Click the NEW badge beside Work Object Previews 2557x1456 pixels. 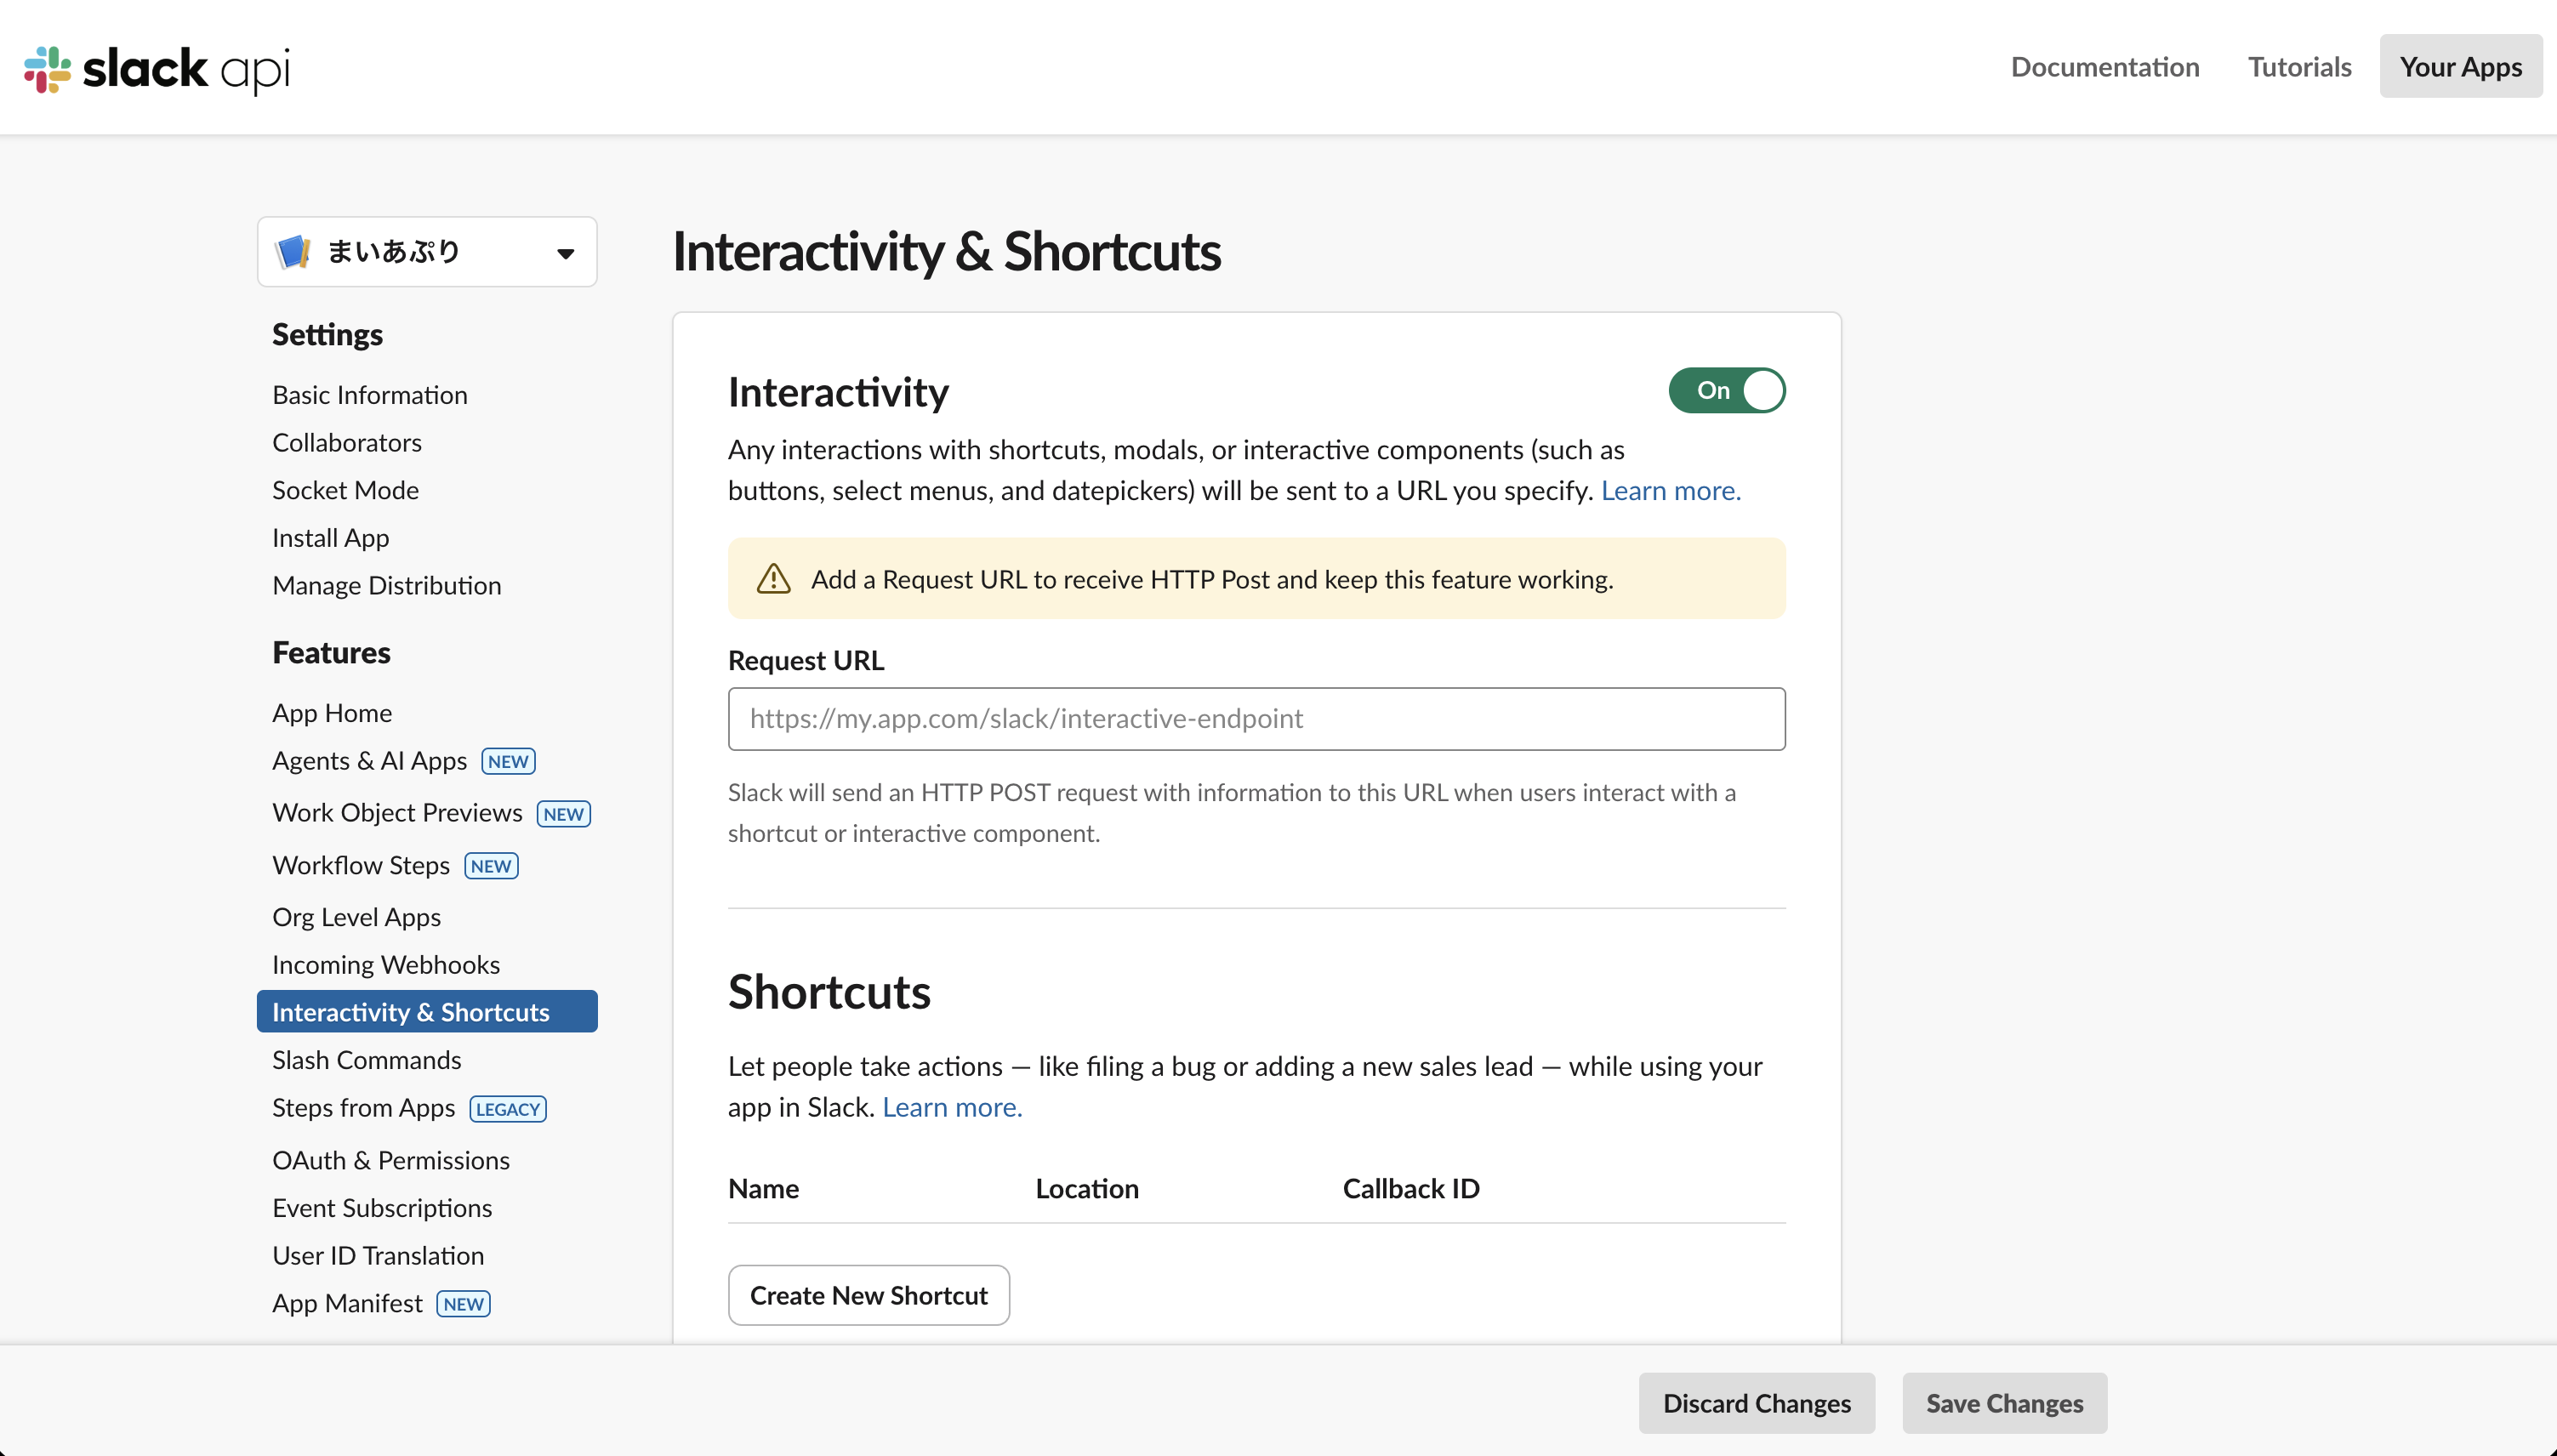(x=563, y=813)
